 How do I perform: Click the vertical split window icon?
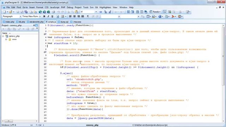(x=142, y=12)
